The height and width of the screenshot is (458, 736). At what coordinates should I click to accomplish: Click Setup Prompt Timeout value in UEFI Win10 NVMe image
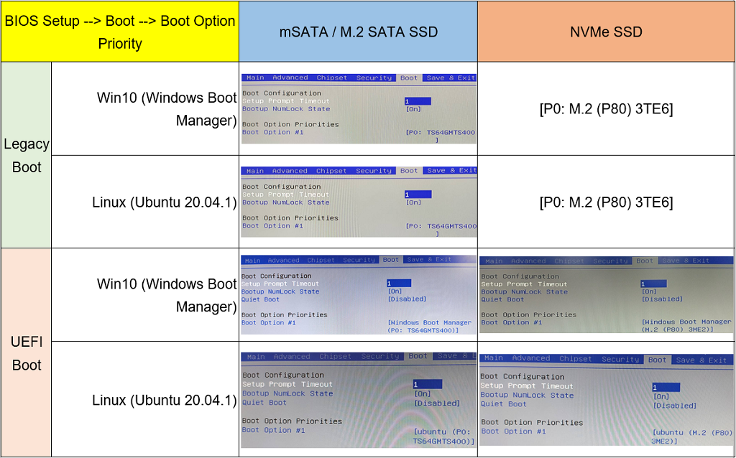point(653,284)
